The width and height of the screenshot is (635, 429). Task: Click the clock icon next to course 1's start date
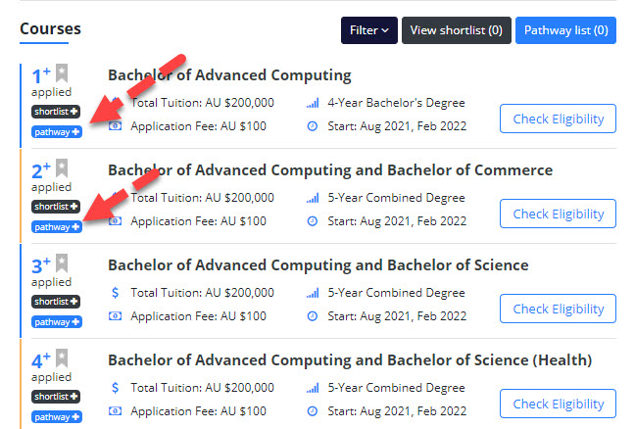[313, 126]
